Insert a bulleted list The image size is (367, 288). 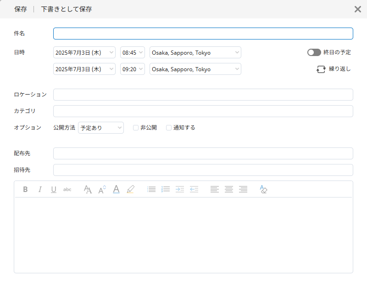151,189
